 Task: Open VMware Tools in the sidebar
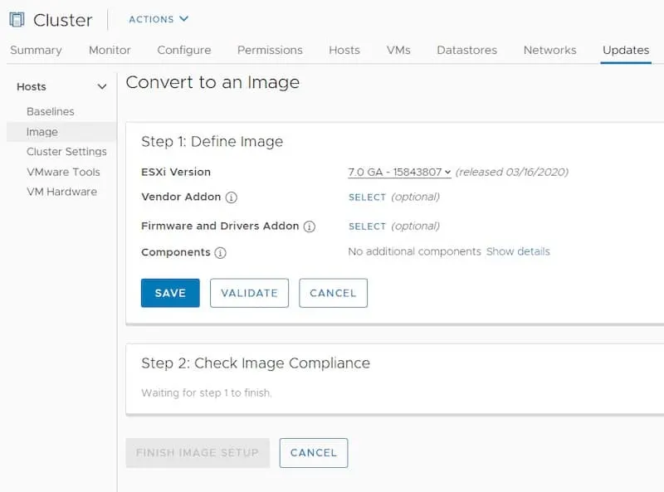click(x=63, y=172)
